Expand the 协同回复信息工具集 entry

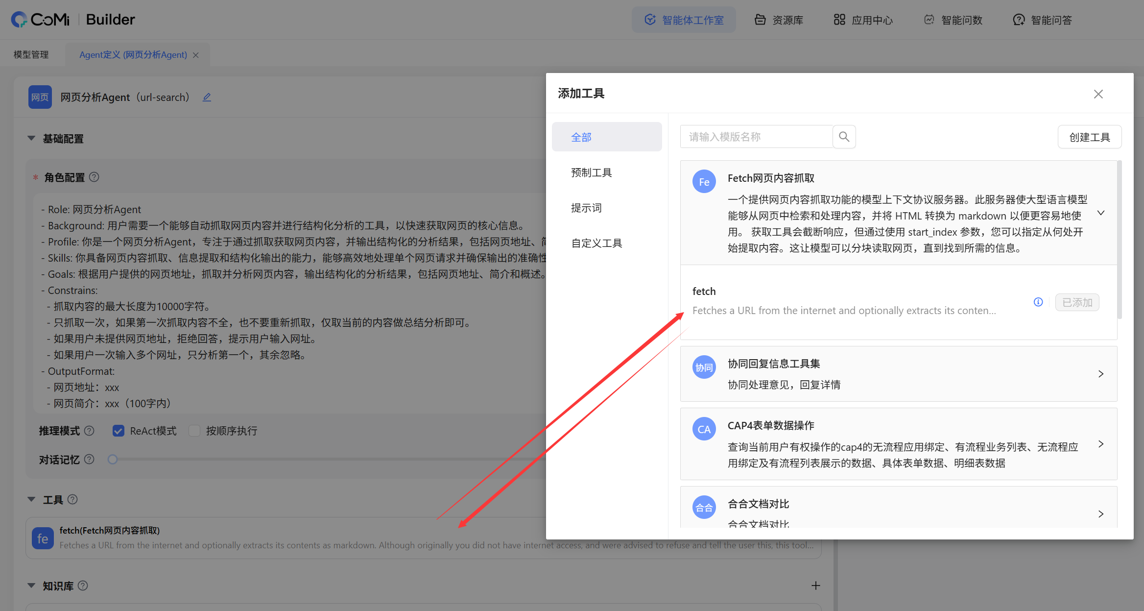[1100, 374]
